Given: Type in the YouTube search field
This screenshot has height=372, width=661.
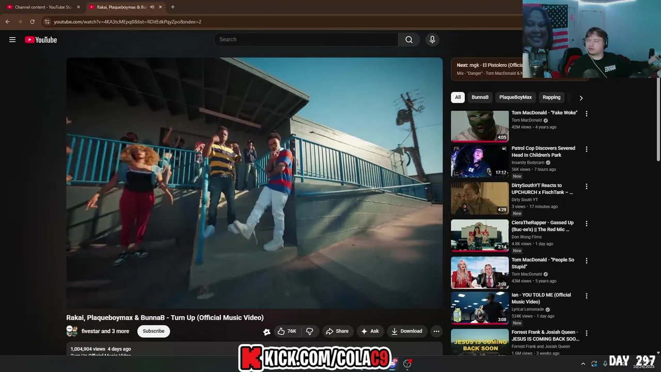Looking at the screenshot, I should [306, 40].
